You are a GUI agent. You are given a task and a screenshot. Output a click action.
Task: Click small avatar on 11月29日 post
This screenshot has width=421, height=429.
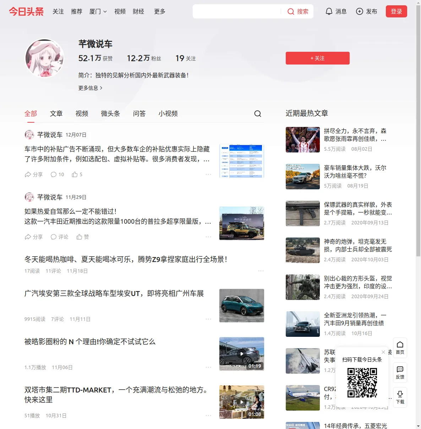[x=29, y=197]
